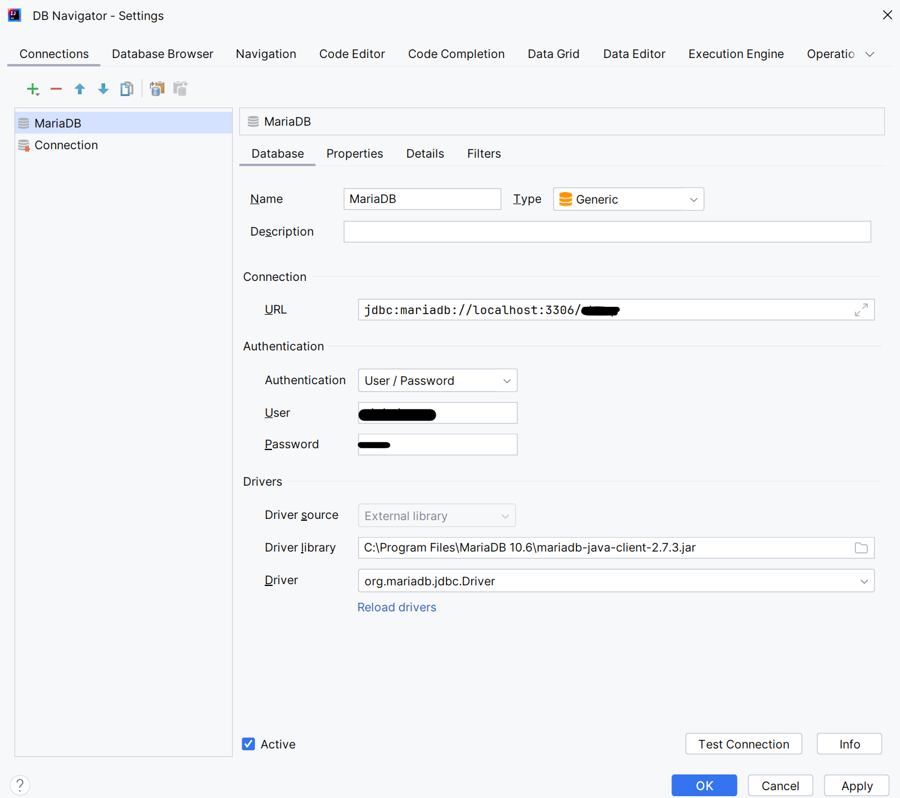The height and width of the screenshot is (798, 900).
Task: Select the Properties sub-tab
Action: [x=355, y=153]
